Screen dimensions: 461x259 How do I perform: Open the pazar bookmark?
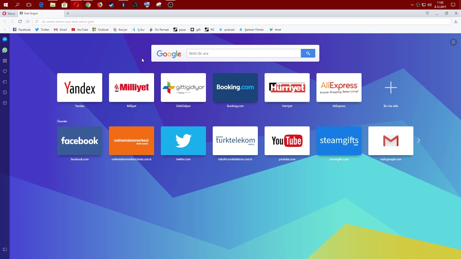(180, 29)
